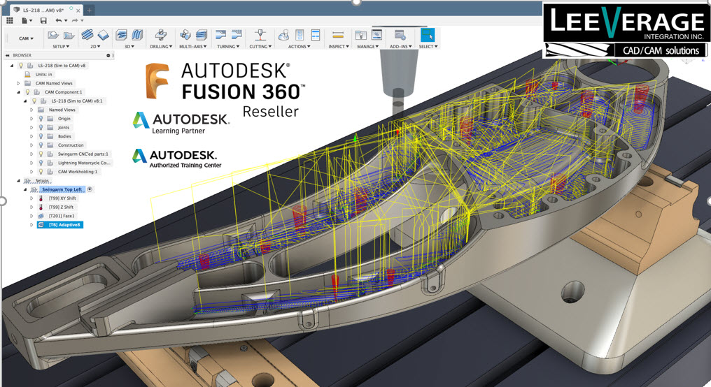Open the ACTIONS dropdown menu
This screenshot has height=387, width=711.
[300, 46]
